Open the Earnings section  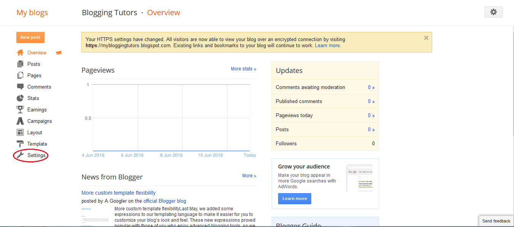(37, 110)
